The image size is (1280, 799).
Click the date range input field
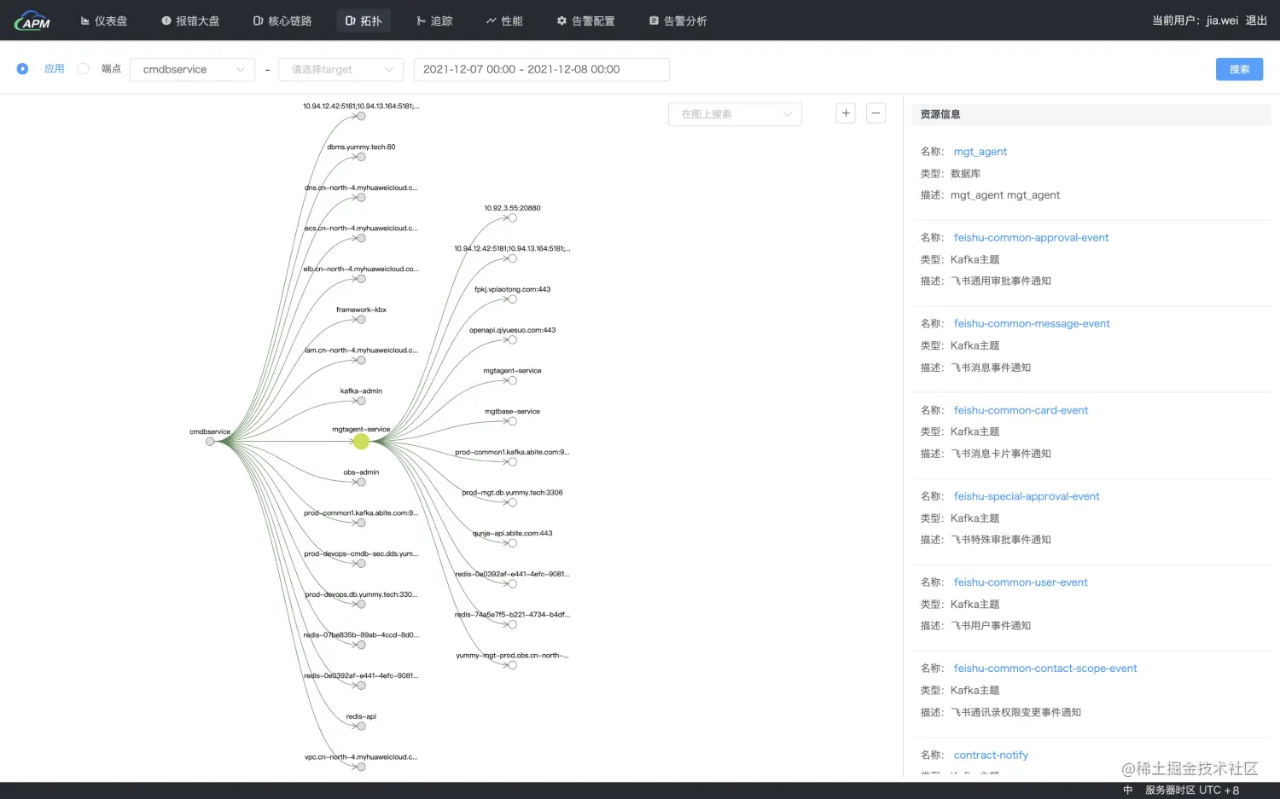541,69
